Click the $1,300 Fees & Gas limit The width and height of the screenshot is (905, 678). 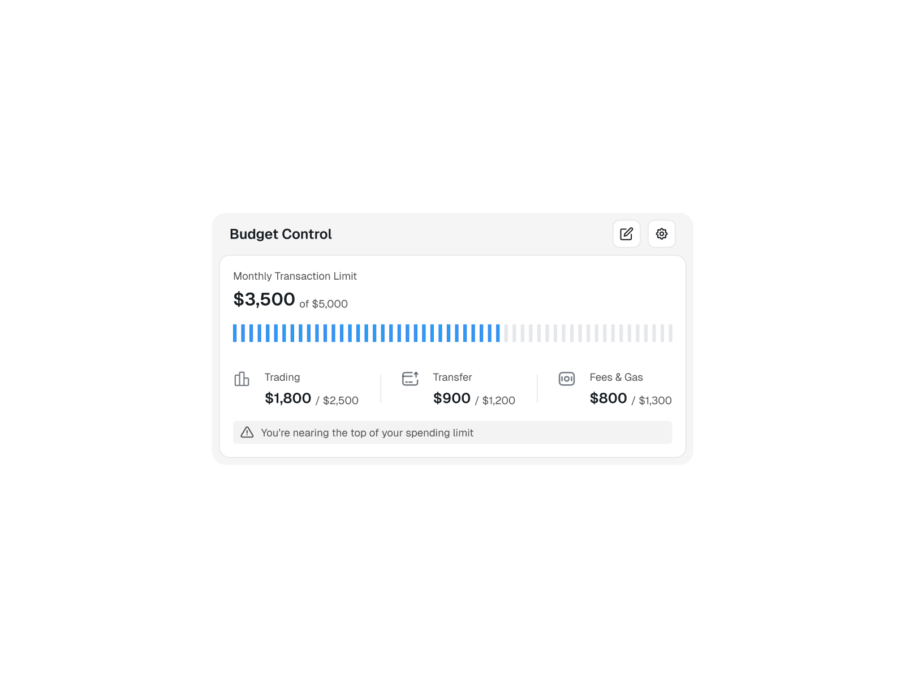[x=655, y=401]
